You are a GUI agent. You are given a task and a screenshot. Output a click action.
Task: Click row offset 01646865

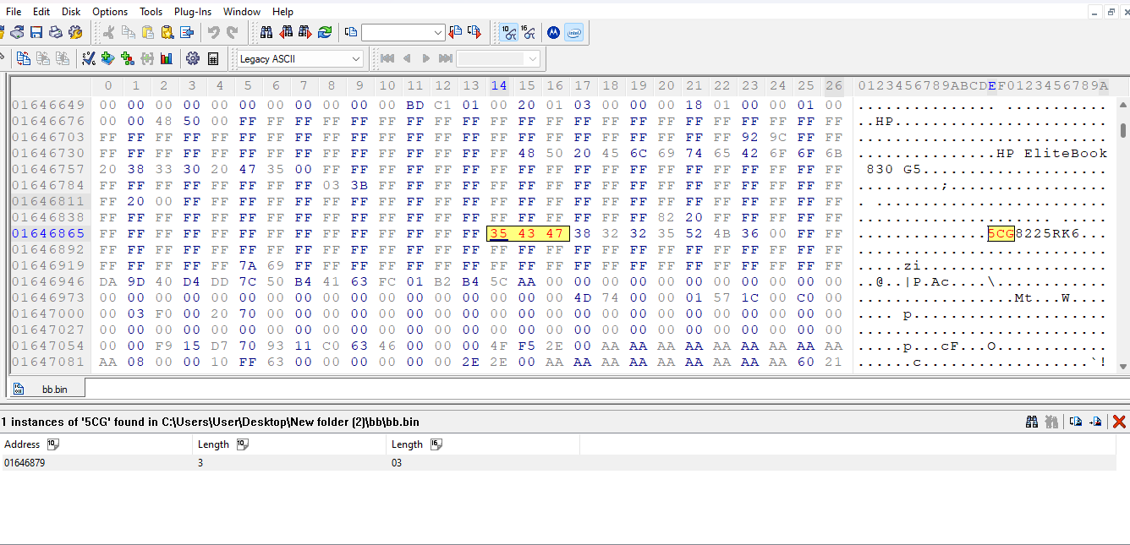49,233
